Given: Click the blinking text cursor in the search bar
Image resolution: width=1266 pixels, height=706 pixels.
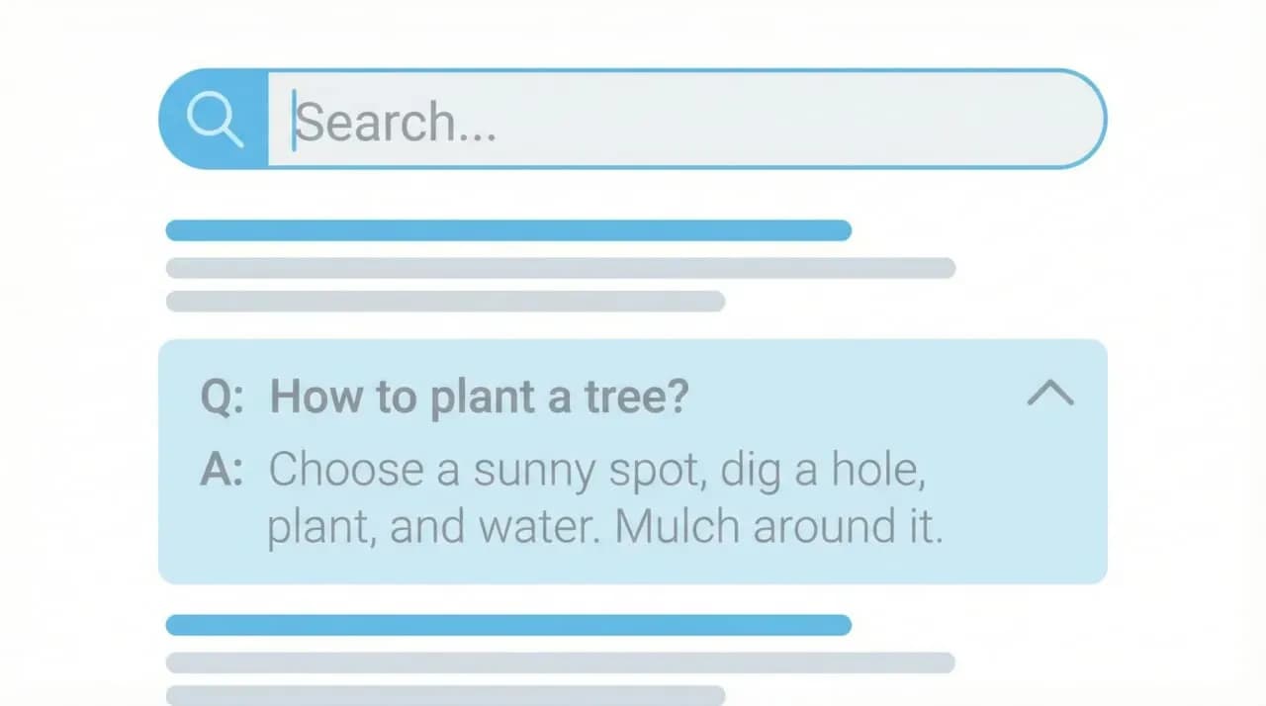Looking at the screenshot, I should (294, 120).
